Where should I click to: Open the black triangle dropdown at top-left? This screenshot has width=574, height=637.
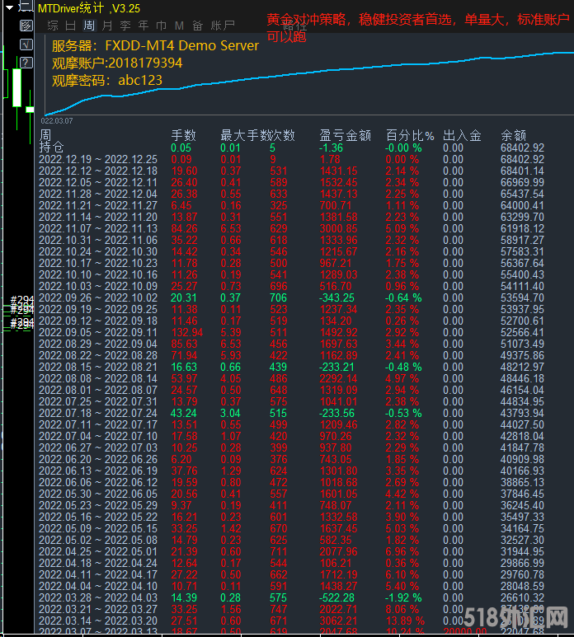pos(8,7)
